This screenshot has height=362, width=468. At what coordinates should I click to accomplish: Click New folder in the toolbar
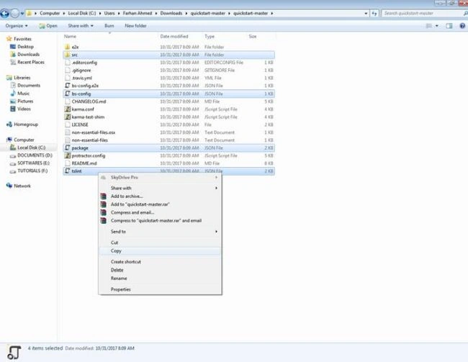click(135, 26)
